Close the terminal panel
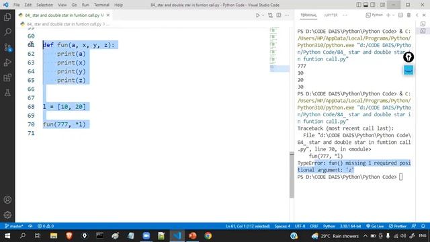Viewport: 430px width, 242px height. click(x=424, y=15)
